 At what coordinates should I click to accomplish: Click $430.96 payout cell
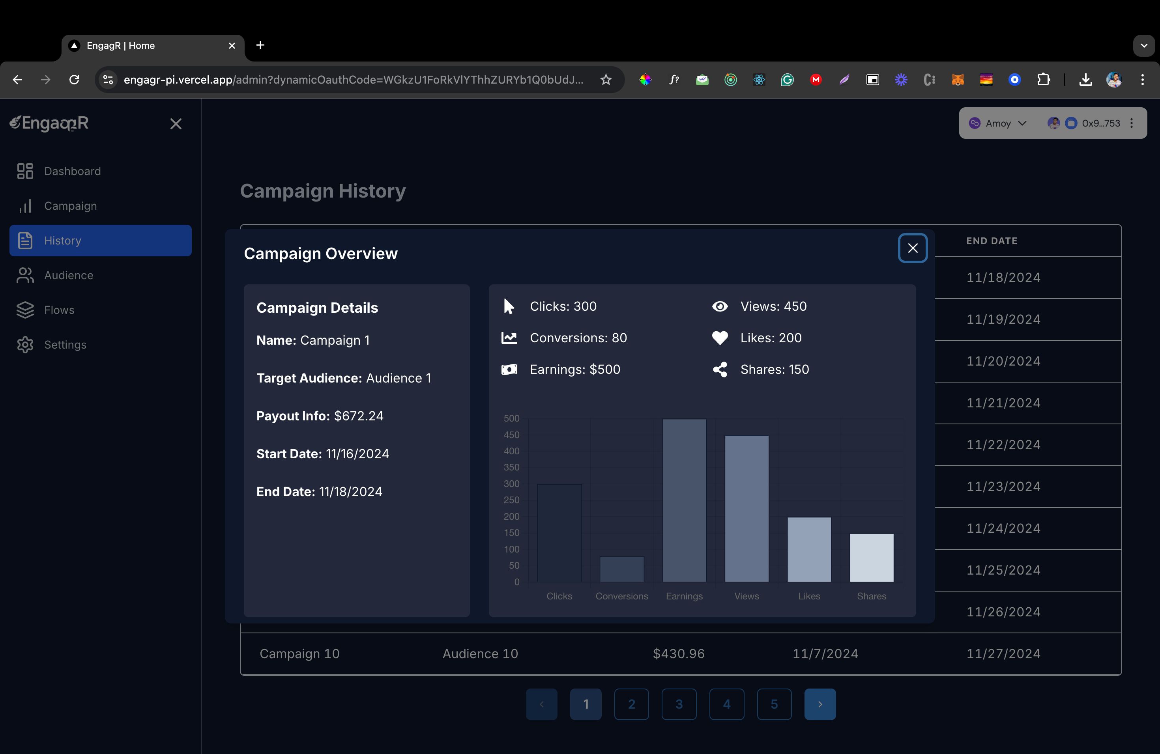(679, 654)
